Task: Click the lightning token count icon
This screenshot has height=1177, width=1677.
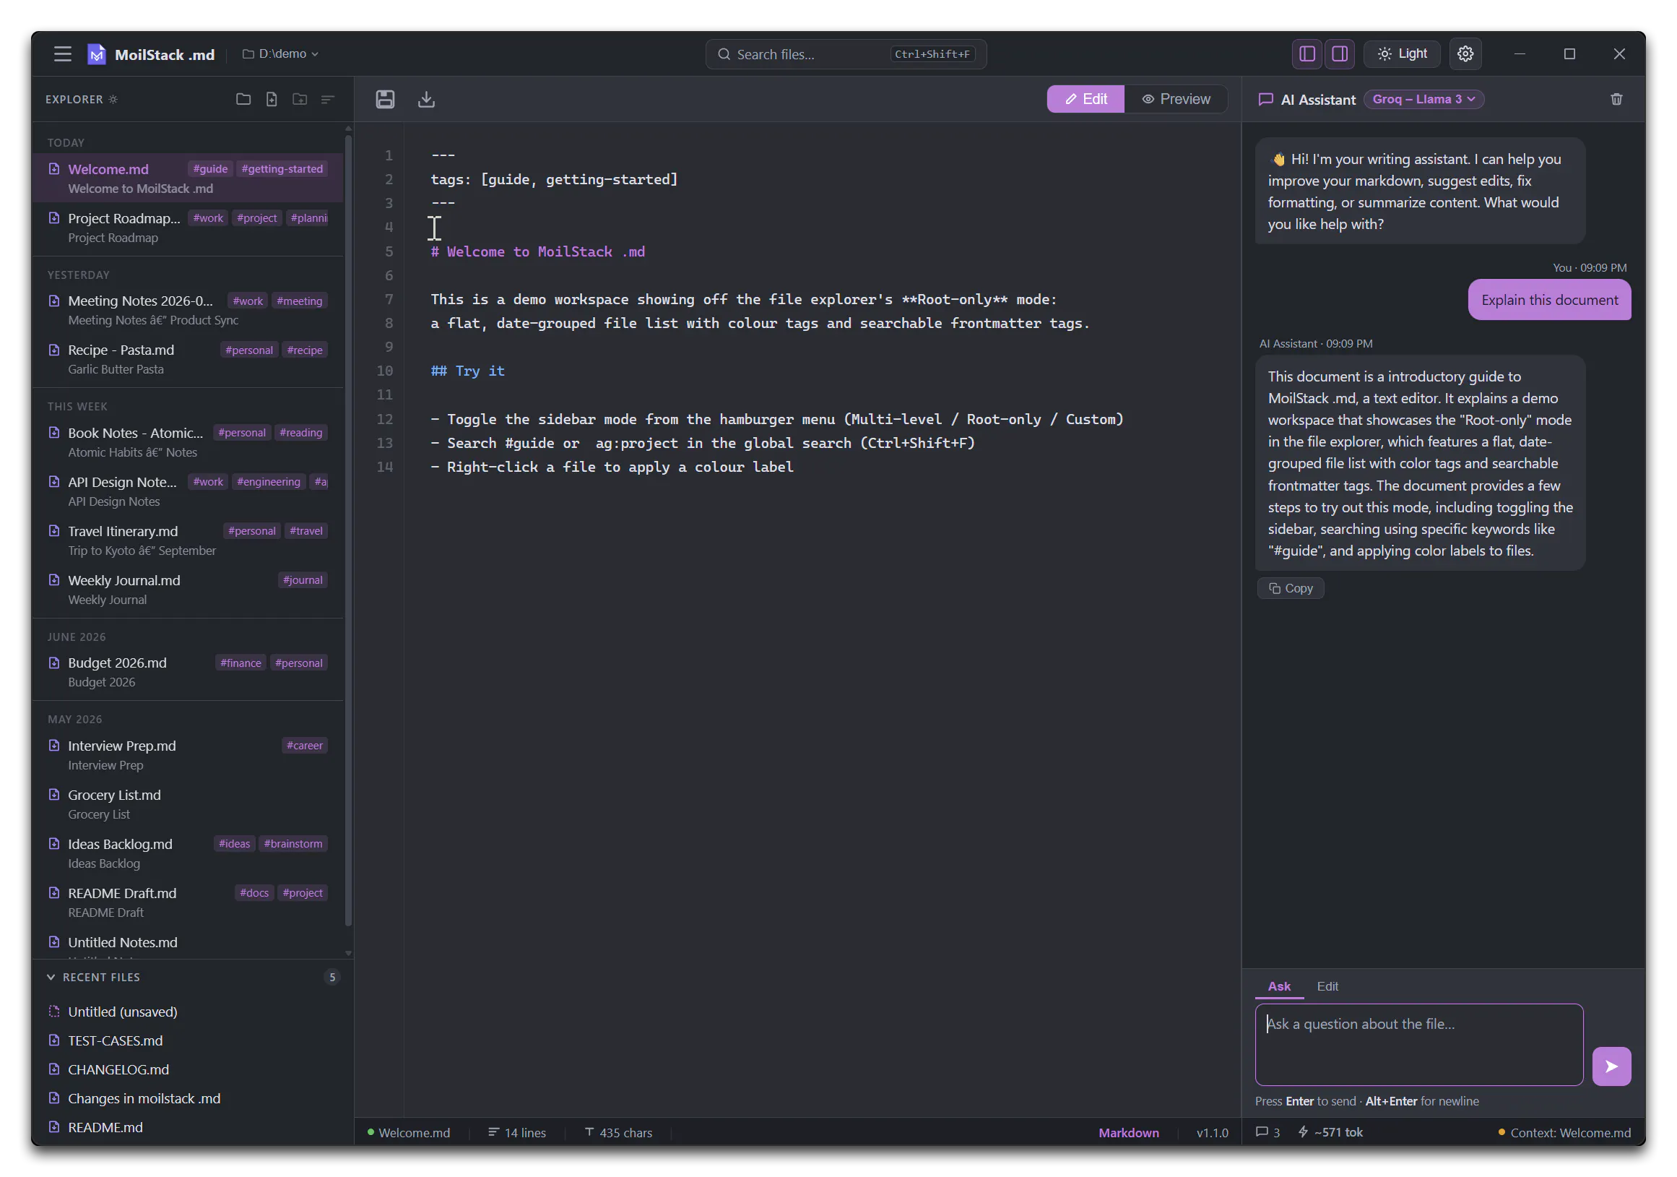Action: click(1302, 1131)
